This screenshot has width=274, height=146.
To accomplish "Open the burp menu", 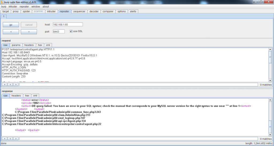I will click(4, 7).
